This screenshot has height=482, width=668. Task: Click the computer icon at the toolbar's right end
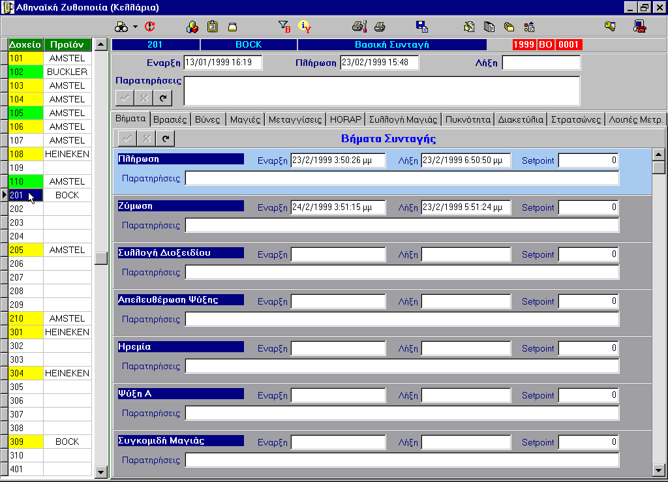click(x=639, y=27)
